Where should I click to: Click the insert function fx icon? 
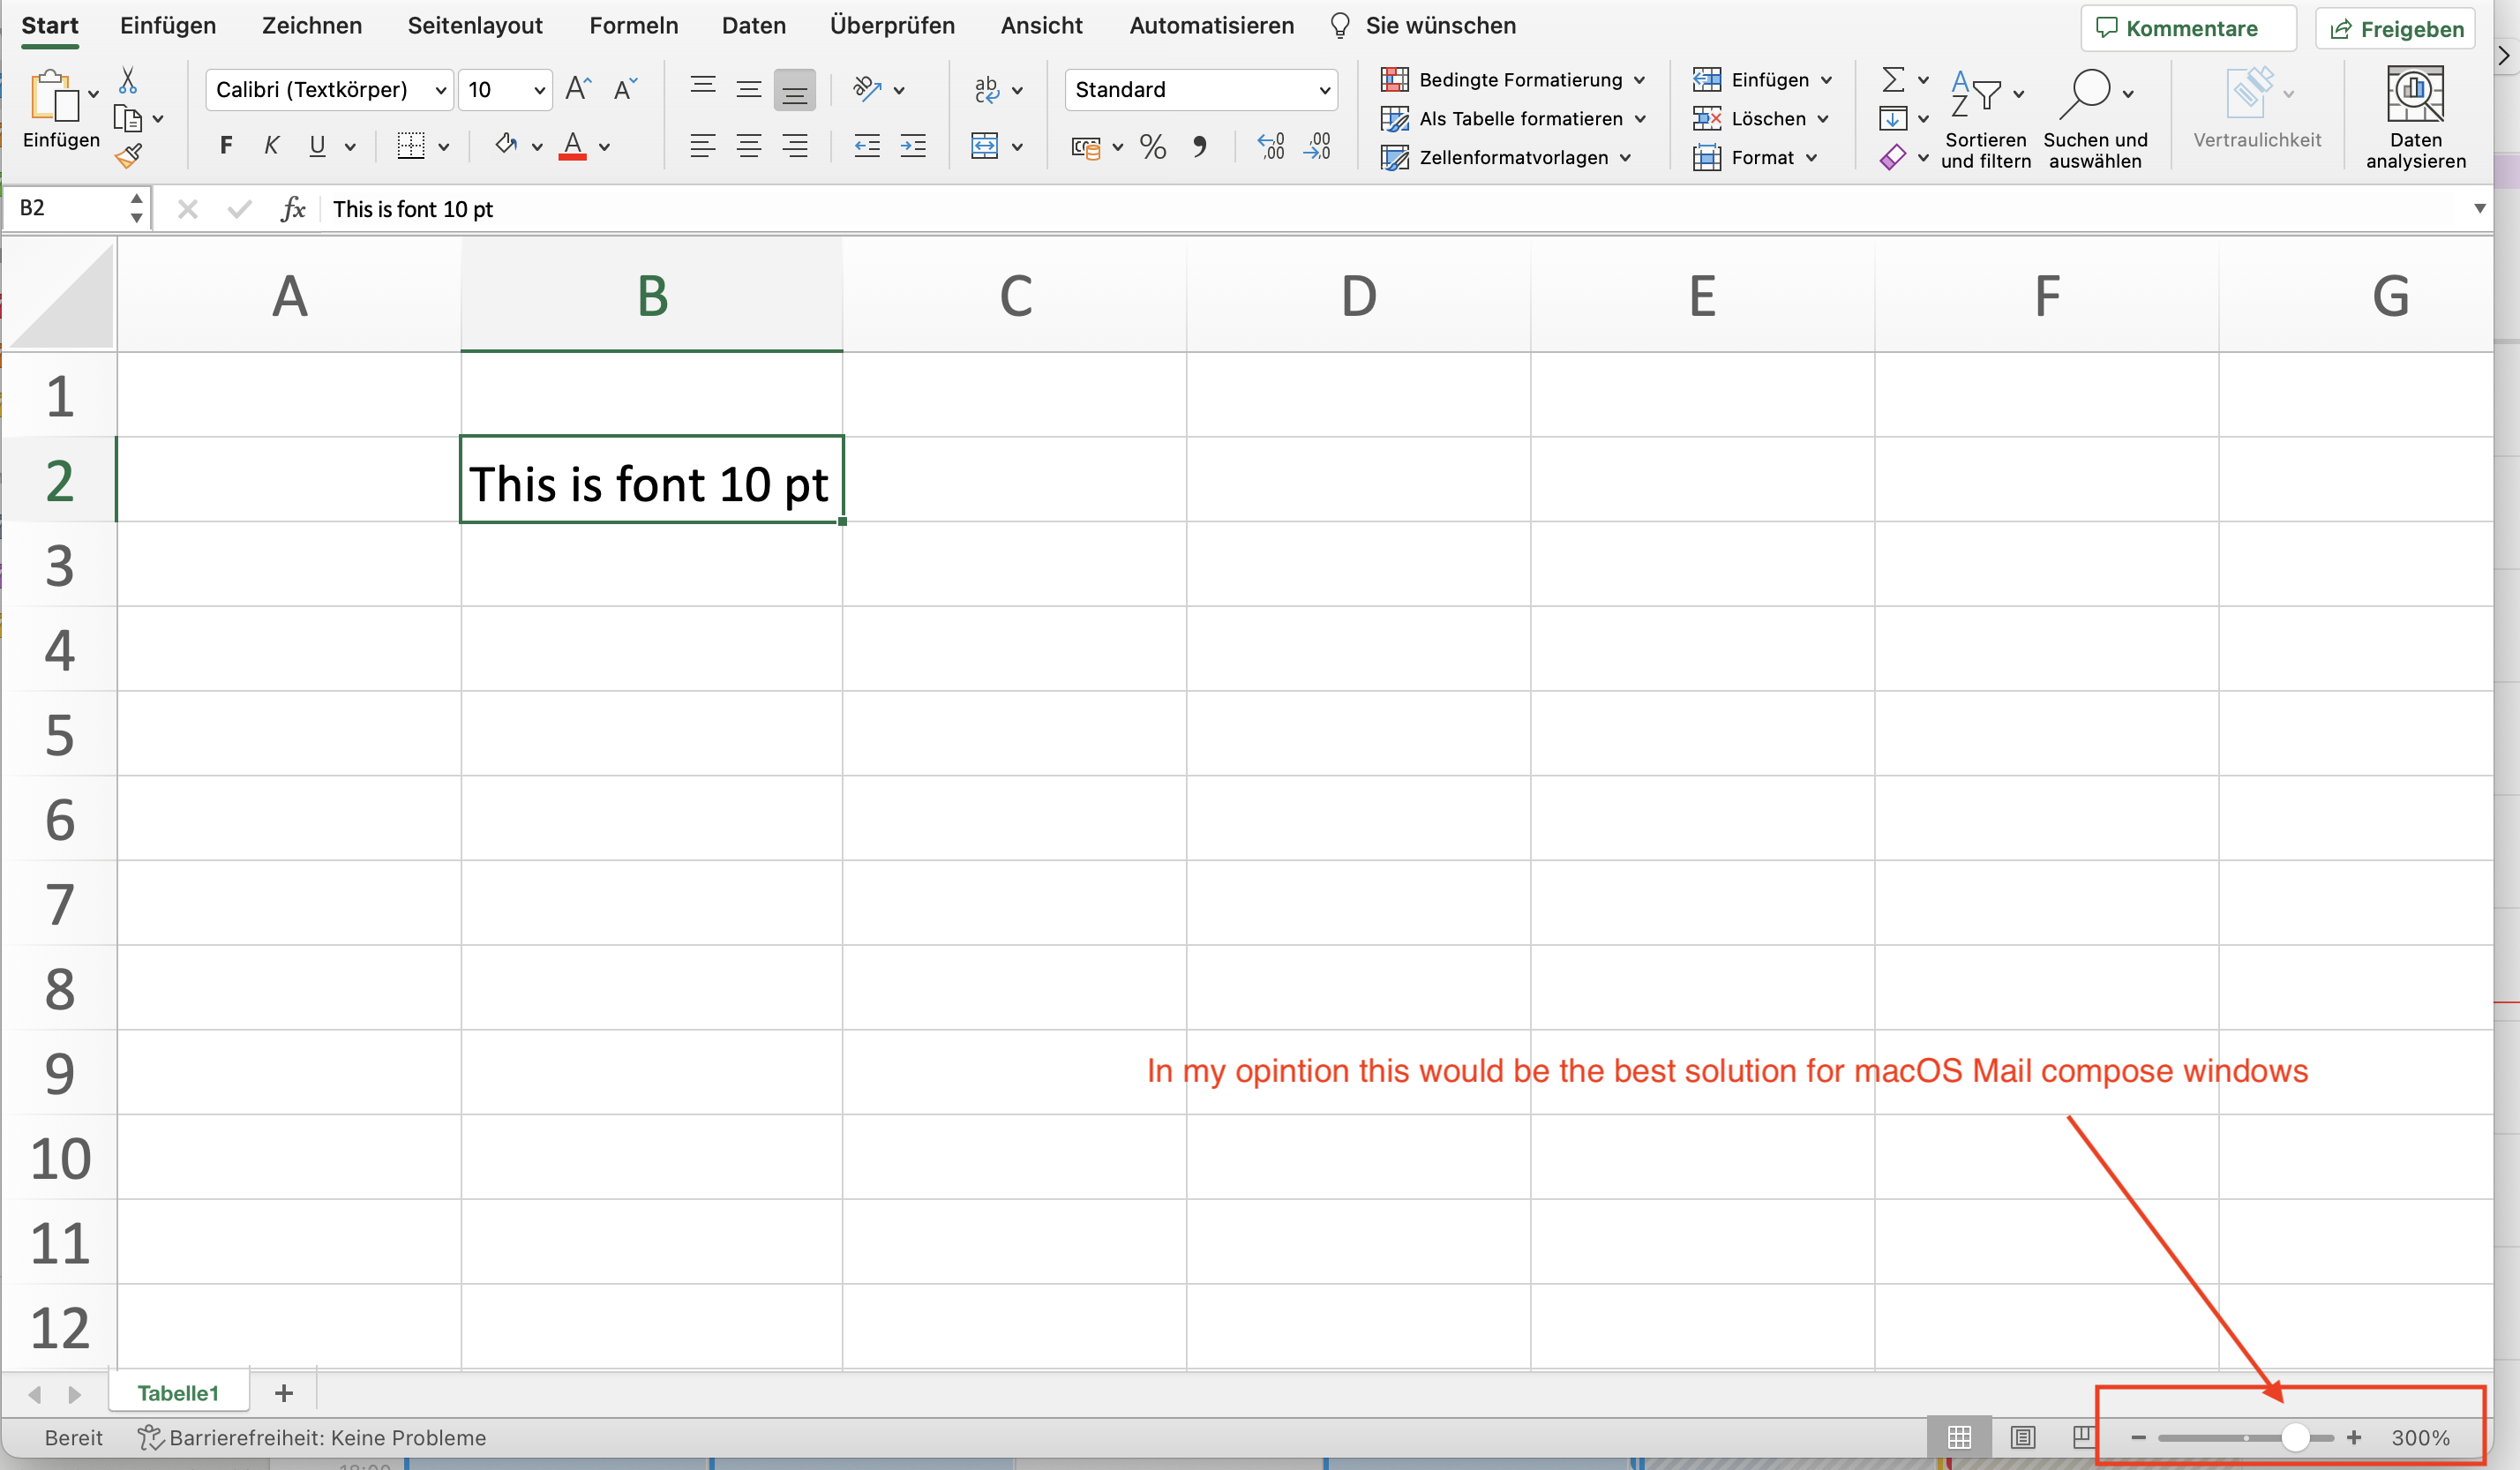pos(292,209)
